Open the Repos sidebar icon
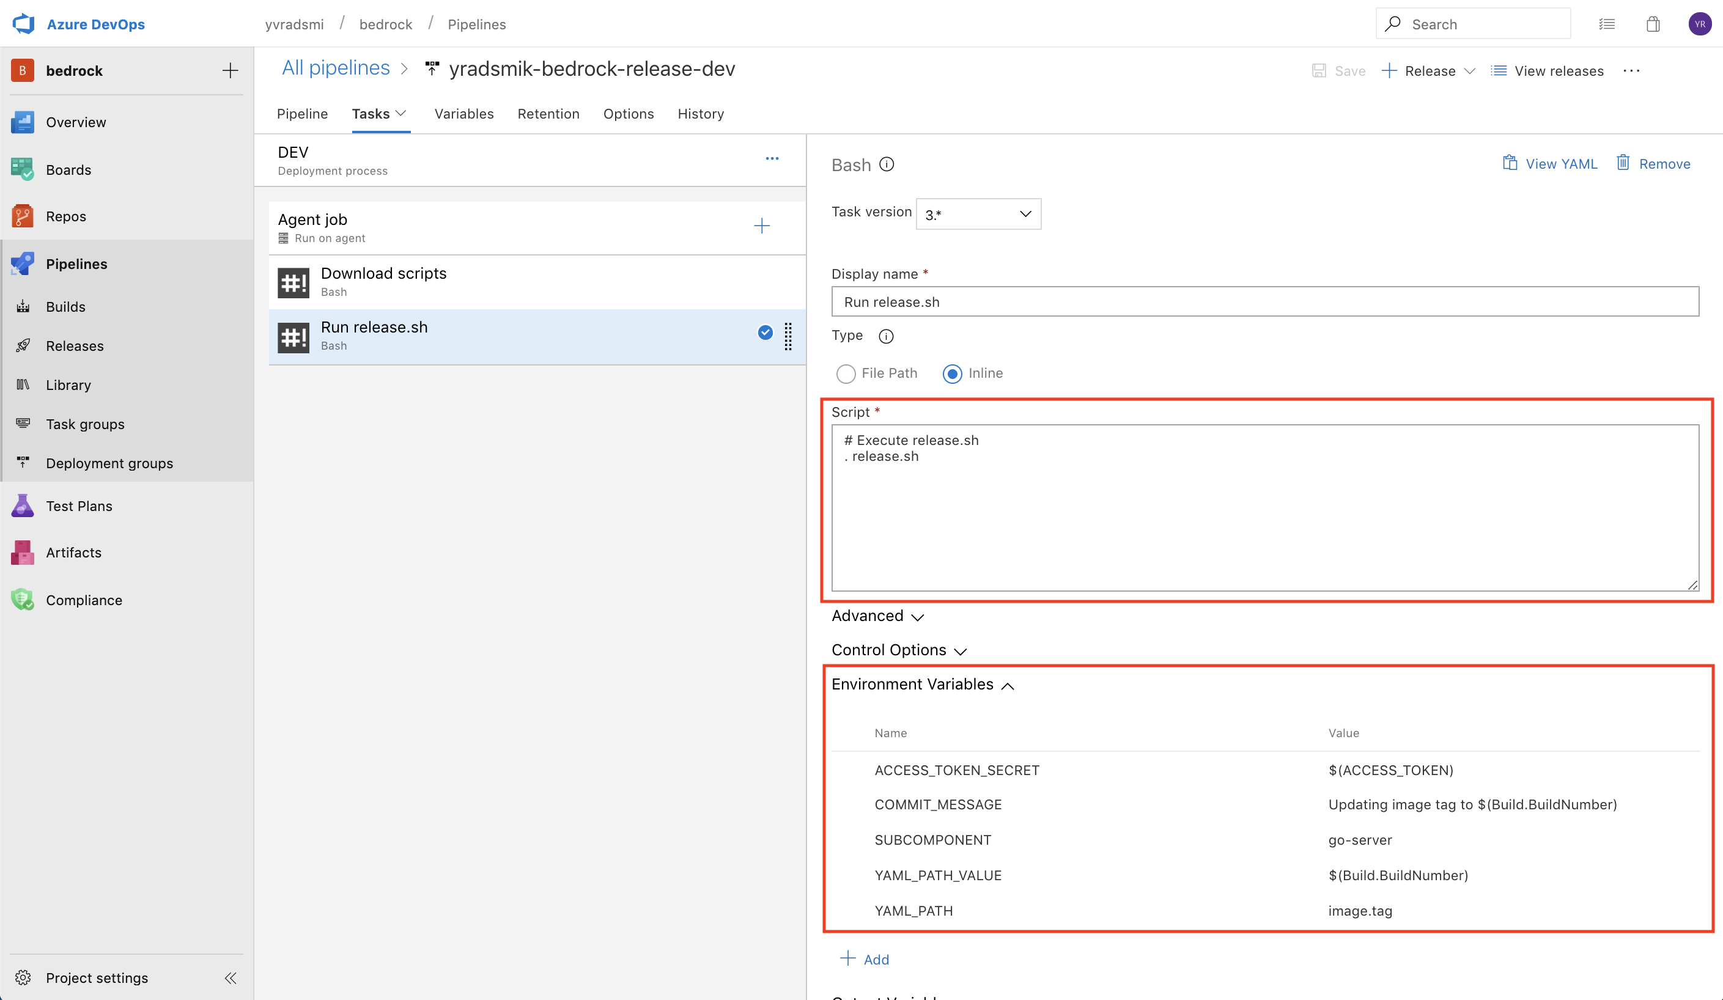Viewport: 1723px width, 1000px height. [x=23, y=216]
